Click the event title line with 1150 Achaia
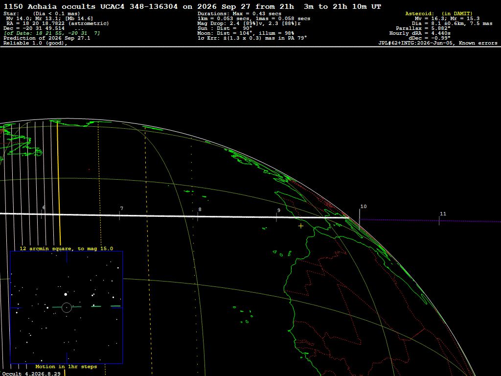Image resolution: width=501 pixels, height=376 pixels. coord(192,7)
